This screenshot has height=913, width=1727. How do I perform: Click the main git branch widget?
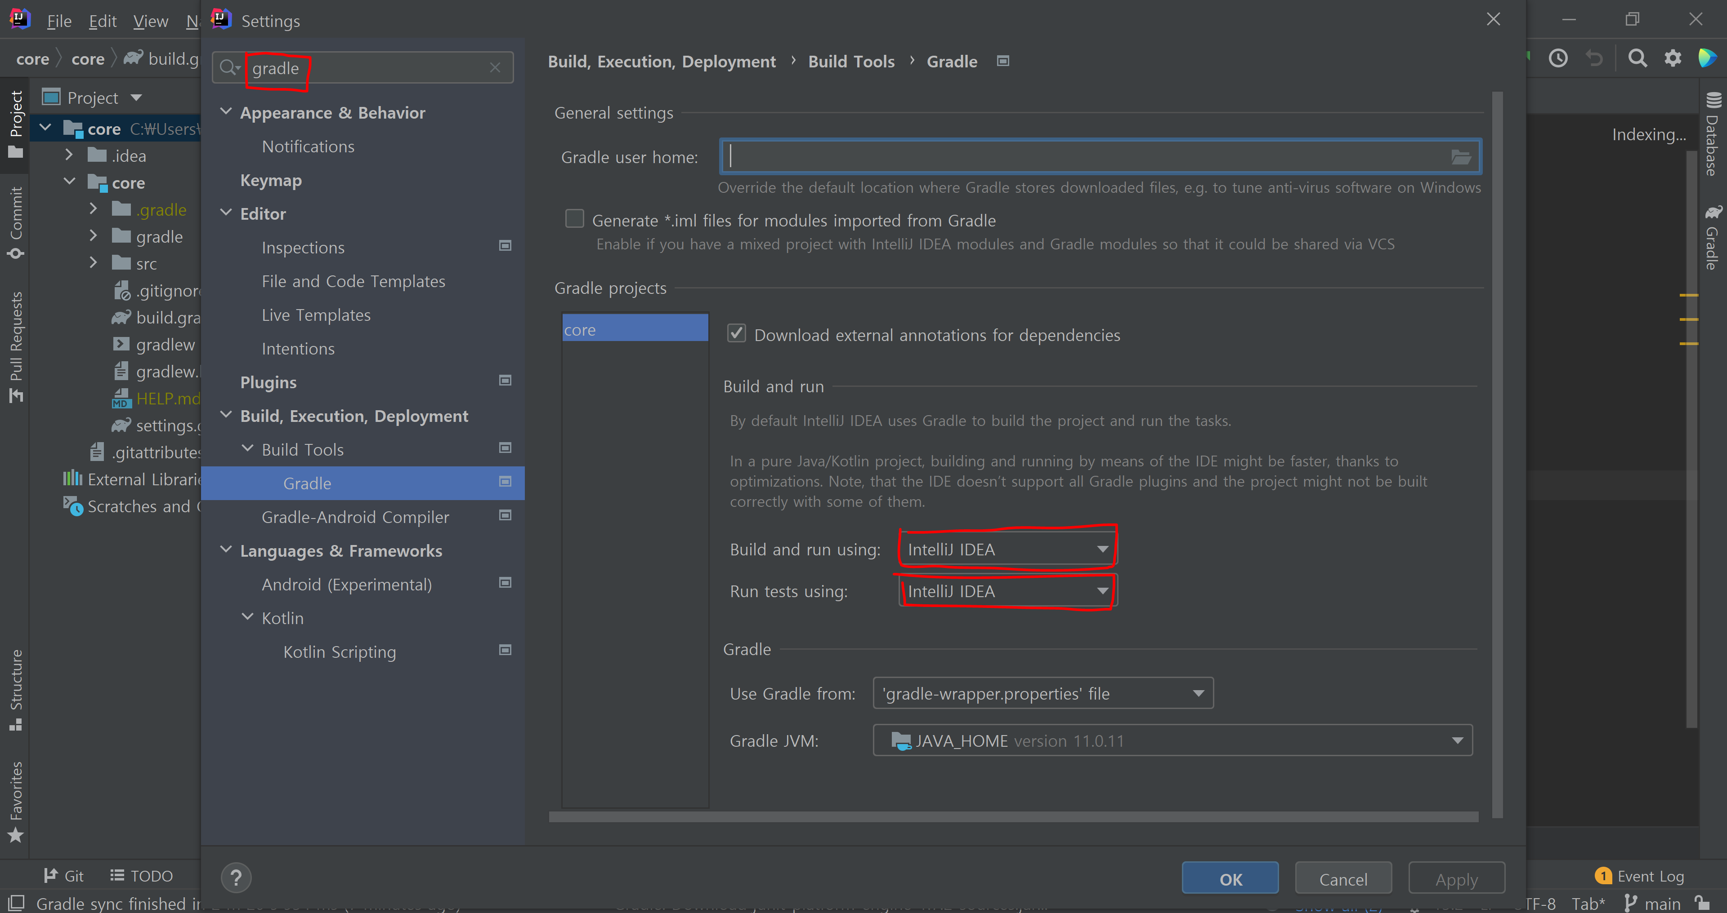tap(1652, 903)
